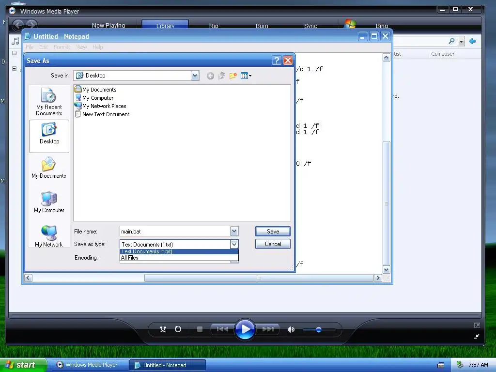Click the Play button in Media Player

(x=245, y=329)
